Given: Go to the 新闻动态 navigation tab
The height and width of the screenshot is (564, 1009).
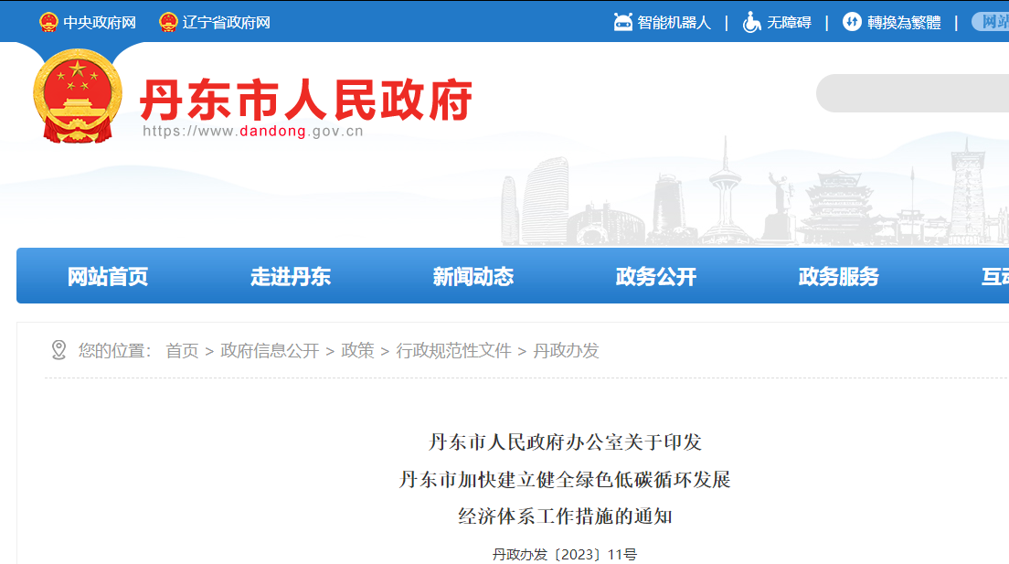Looking at the screenshot, I should pyautogui.click(x=473, y=276).
